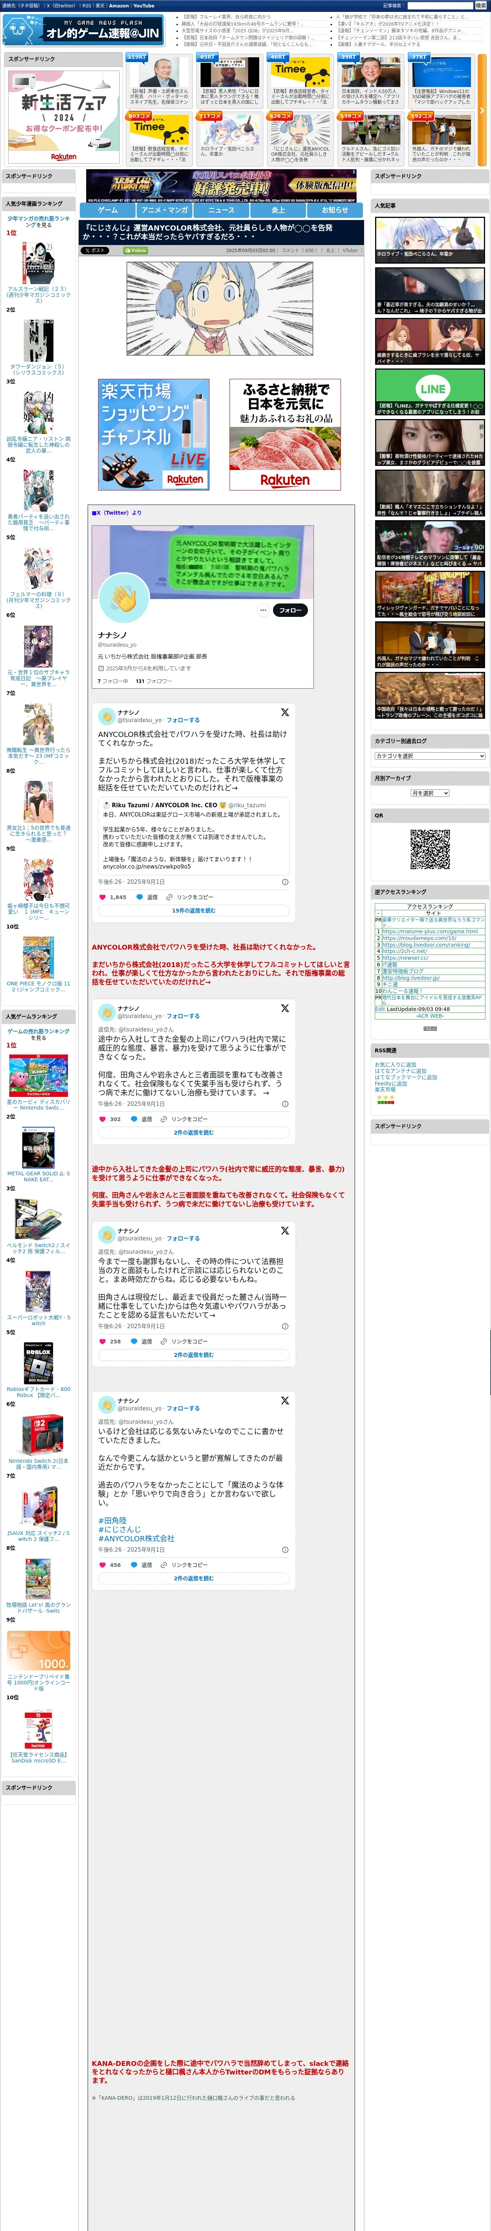Click 15件の返信を読む button
Screen dimensions: 491x2231
[194, 910]
